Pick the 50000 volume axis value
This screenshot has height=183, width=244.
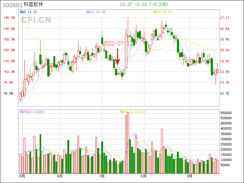click(x=225, y=165)
